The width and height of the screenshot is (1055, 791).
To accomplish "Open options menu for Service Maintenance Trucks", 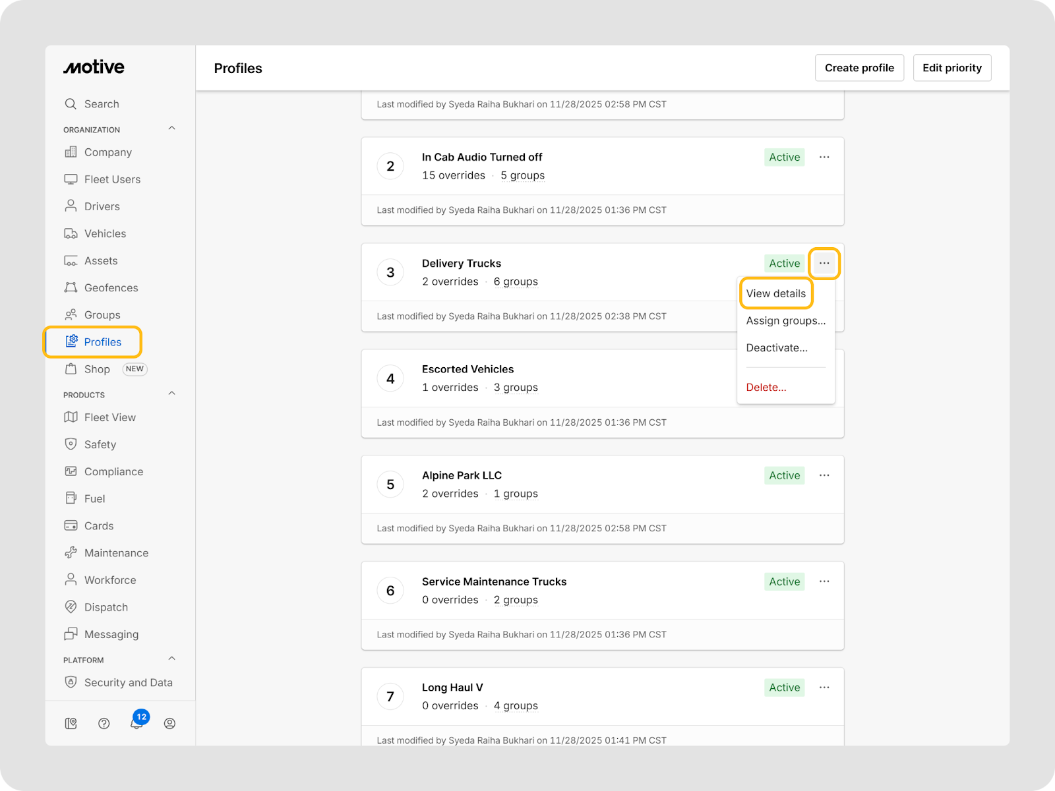I will click(824, 581).
